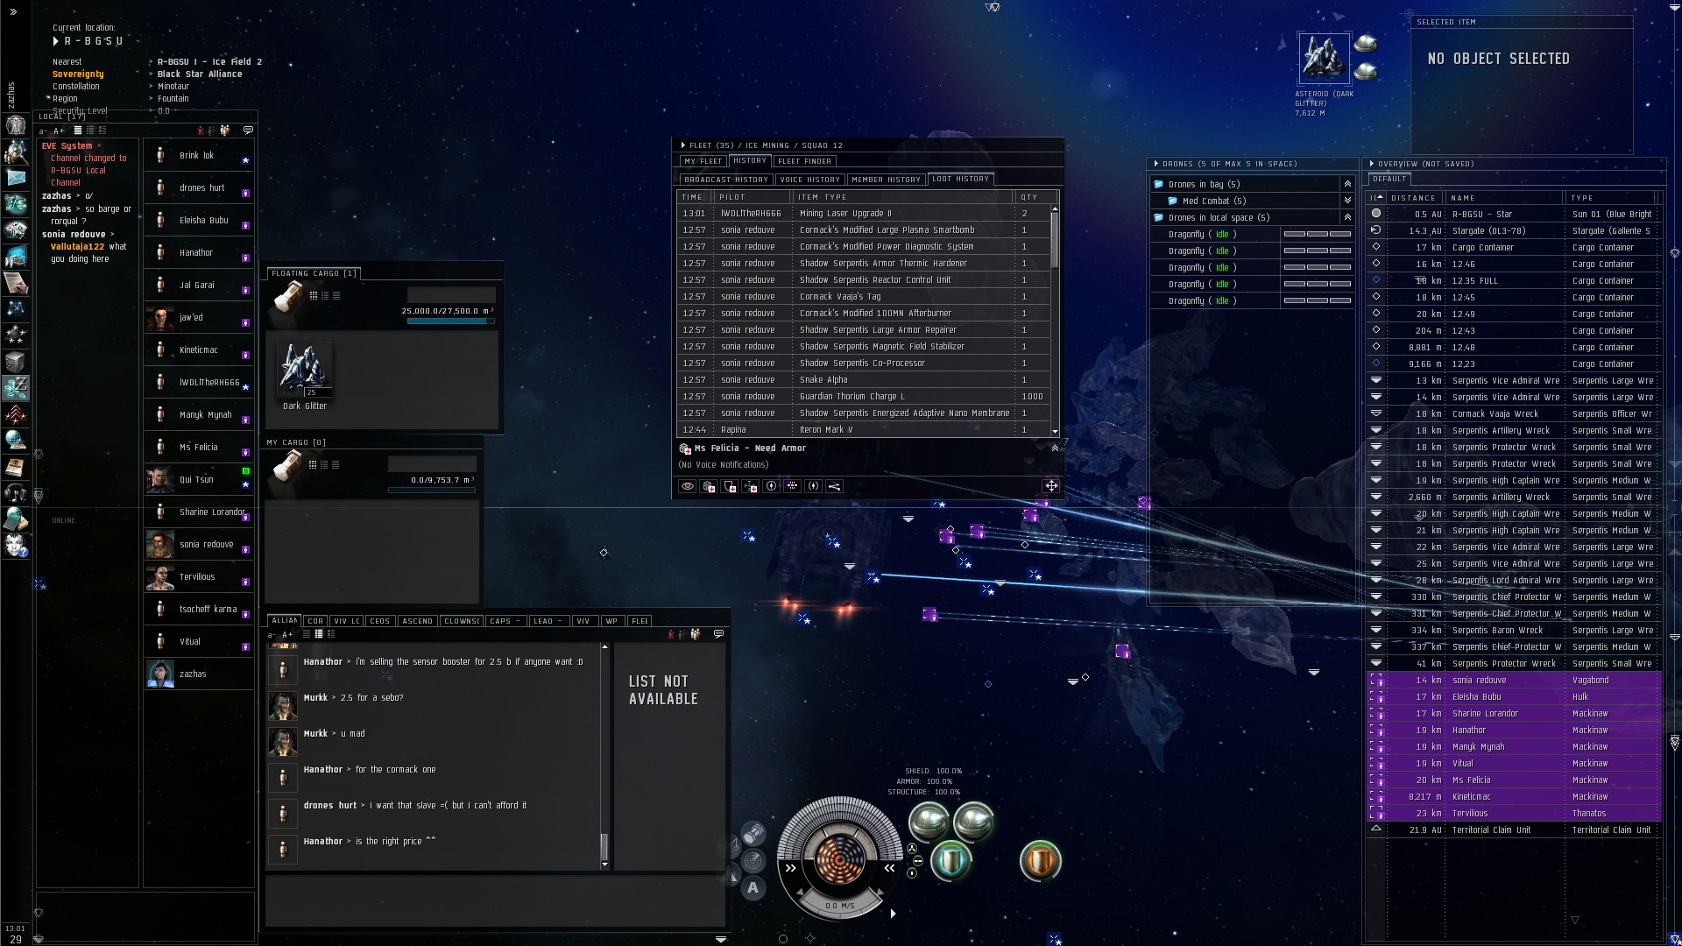The width and height of the screenshot is (1682, 946).
Task: Collapse the Drones in bay group
Action: 1347,184
